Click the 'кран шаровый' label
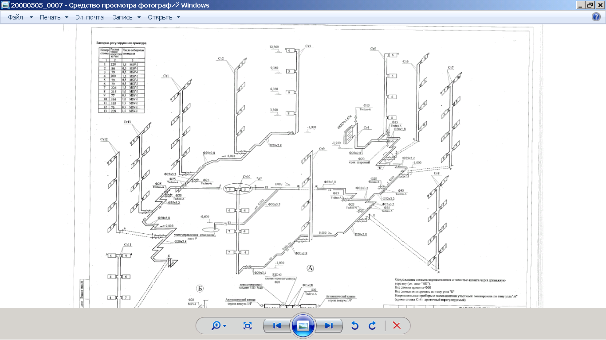Viewport: 606px width, 340px height. tap(360, 162)
